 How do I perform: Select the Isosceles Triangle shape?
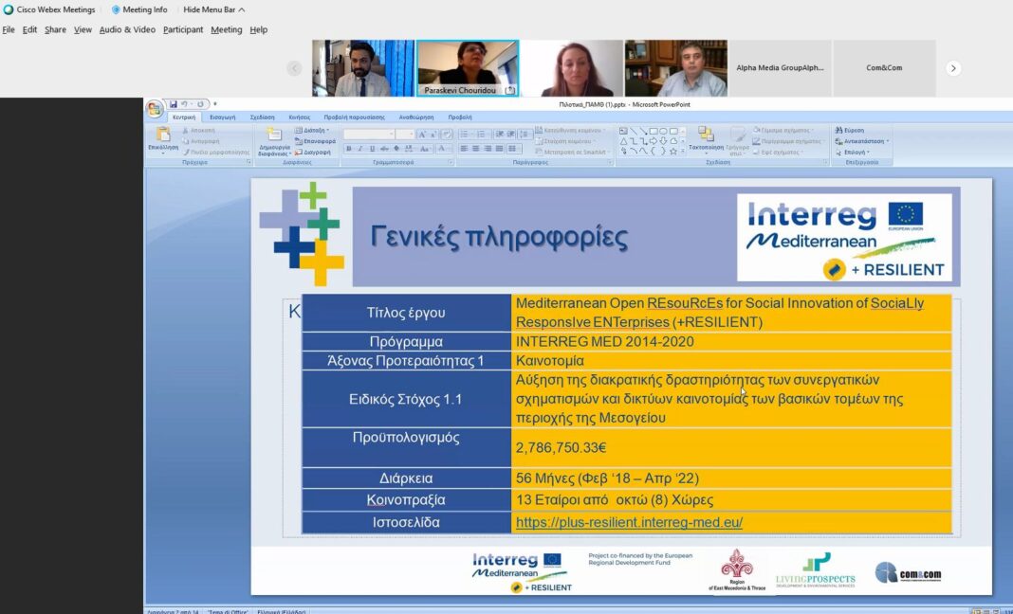pos(623,141)
